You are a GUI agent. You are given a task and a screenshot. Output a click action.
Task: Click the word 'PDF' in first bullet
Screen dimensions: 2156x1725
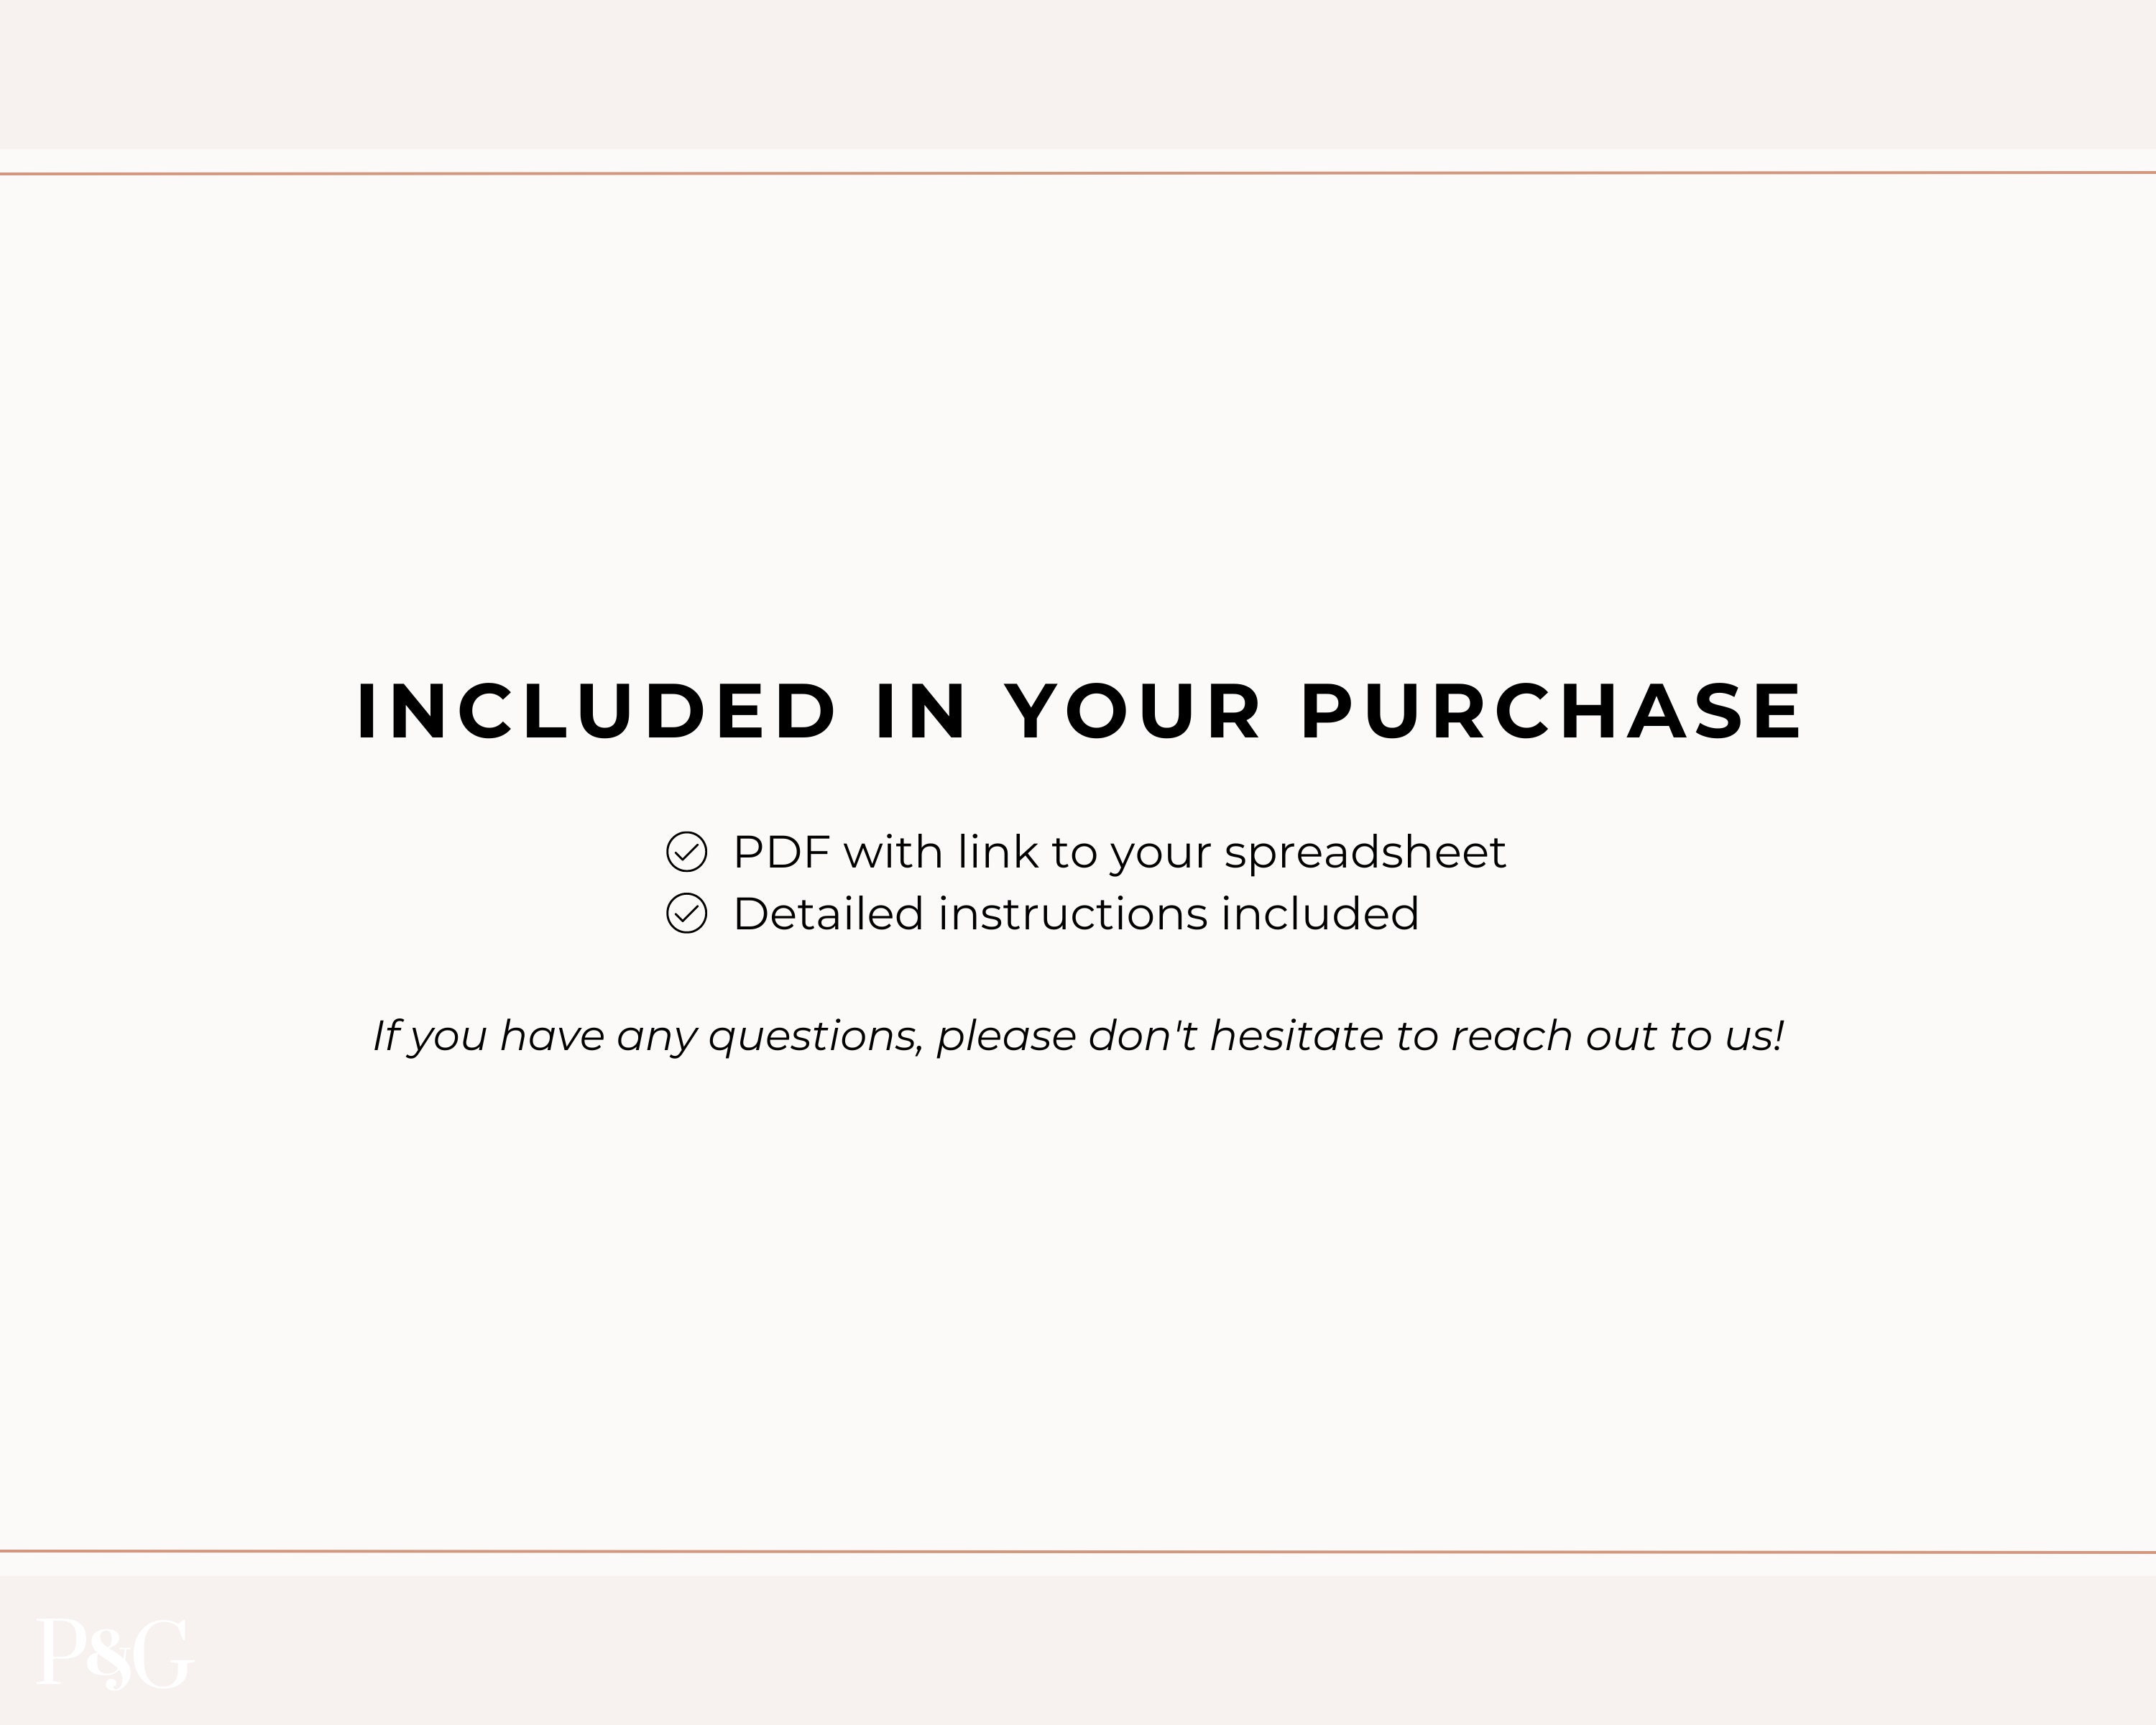[781, 852]
